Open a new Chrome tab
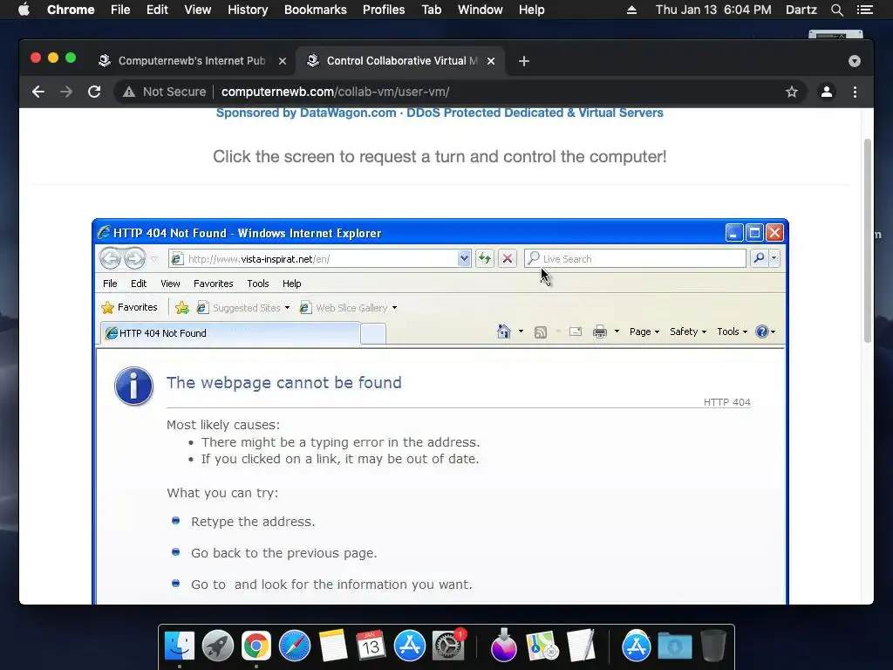893x670 pixels. coord(524,61)
